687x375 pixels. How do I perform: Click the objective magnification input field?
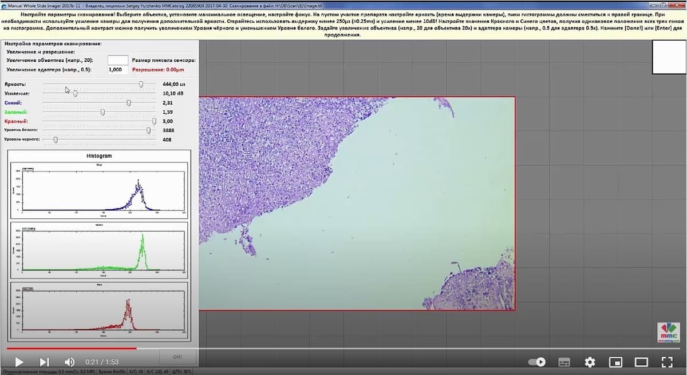pos(117,59)
